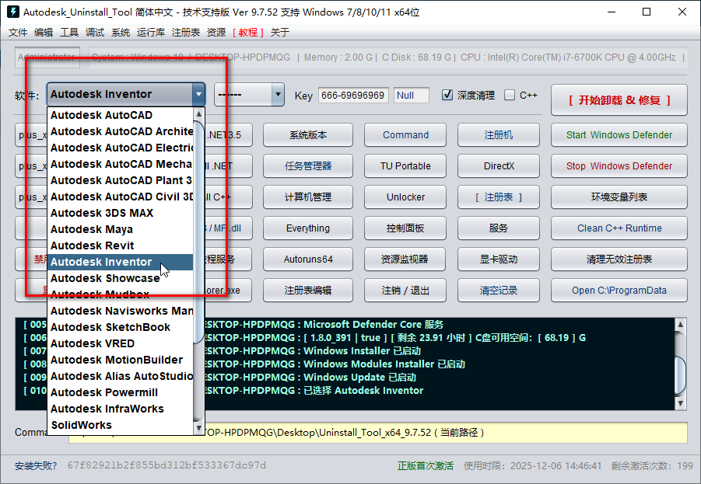Enable the C++ checkbox

pyautogui.click(x=509, y=95)
